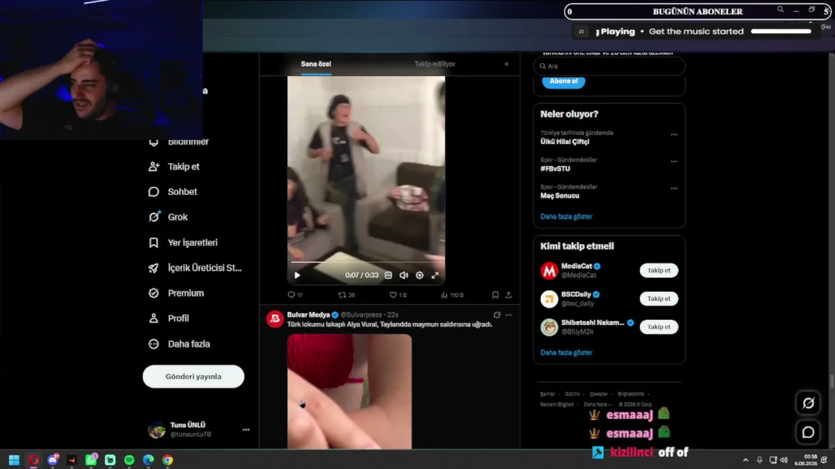
Task: Open the browser title bar search icon
Action: click(x=780, y=10)
